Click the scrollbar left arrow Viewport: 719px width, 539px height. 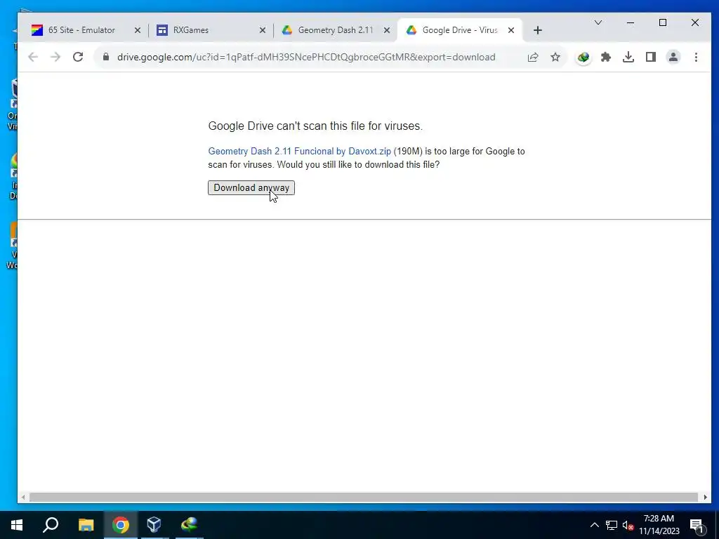(x=23, y=498)
